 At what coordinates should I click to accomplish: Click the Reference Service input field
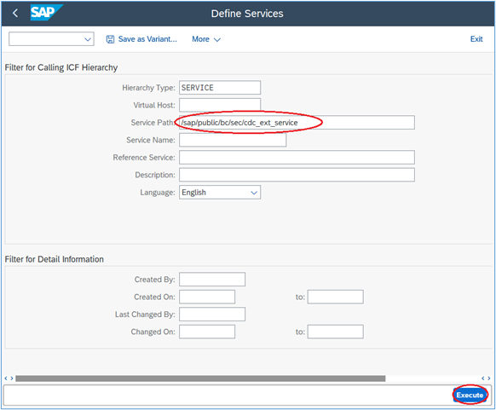click(x=297, y=157)
